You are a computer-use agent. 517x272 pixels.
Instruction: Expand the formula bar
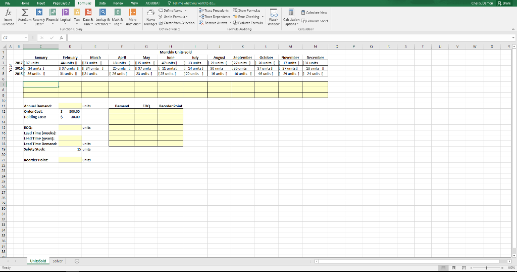click(x=513, y=37)
